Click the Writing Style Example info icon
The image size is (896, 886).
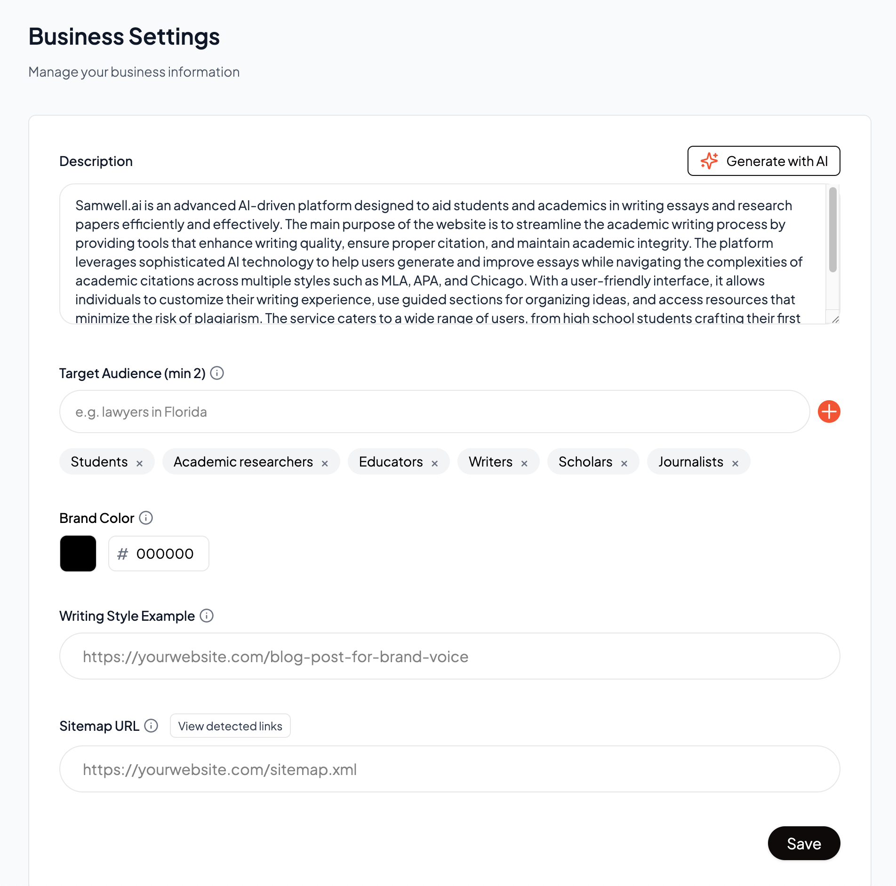(x=207, y=616)
